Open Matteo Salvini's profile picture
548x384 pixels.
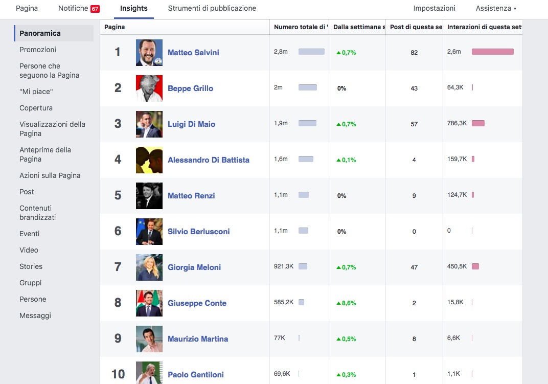(x=149, y=53)
